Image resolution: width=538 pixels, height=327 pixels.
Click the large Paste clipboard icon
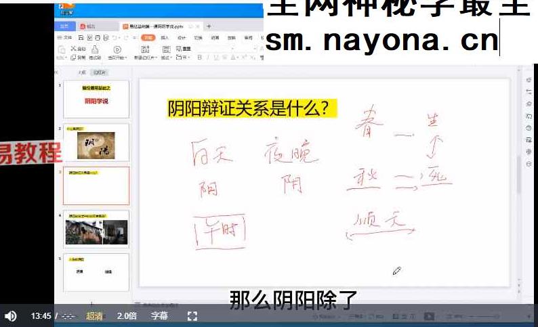coord(62,49)
